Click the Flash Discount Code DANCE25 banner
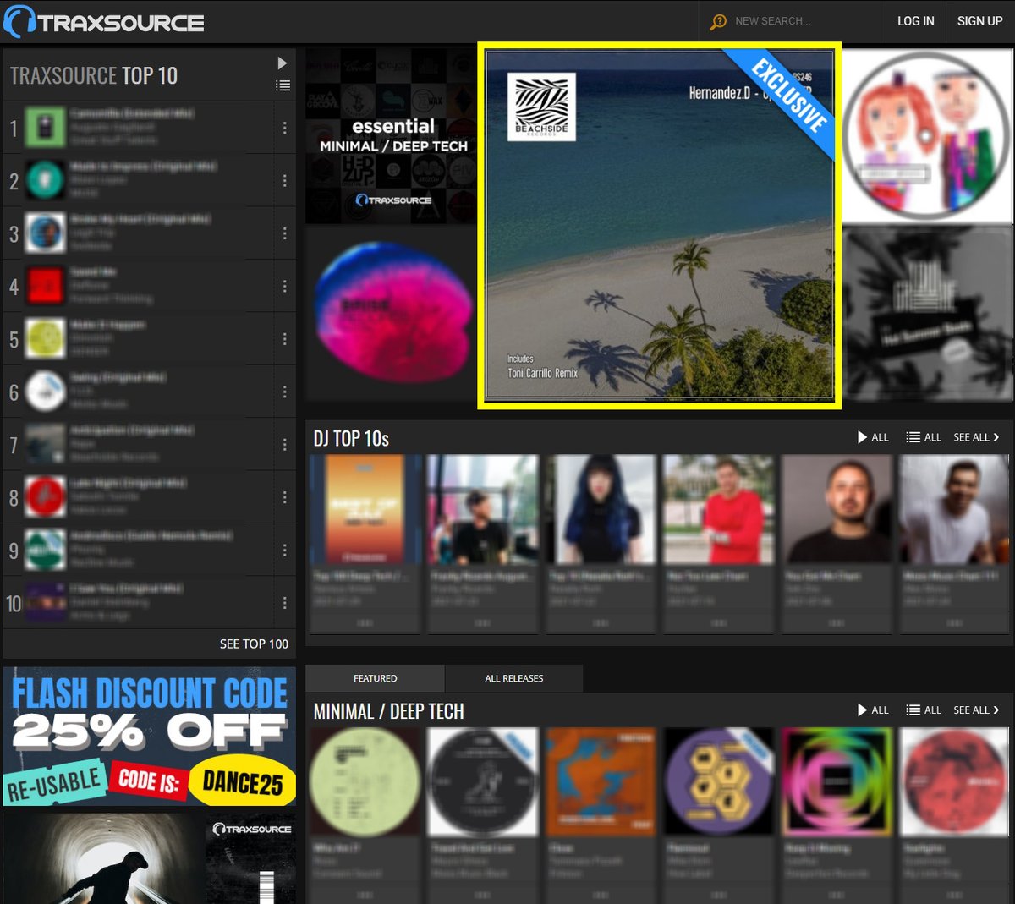 [150, 737]
